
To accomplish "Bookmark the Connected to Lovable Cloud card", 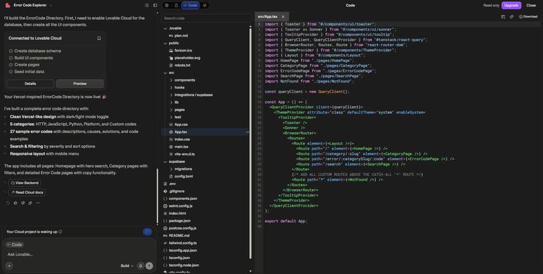I will (99, 39).
